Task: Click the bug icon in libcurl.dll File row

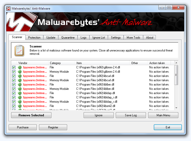Action: tap(20, 76)
